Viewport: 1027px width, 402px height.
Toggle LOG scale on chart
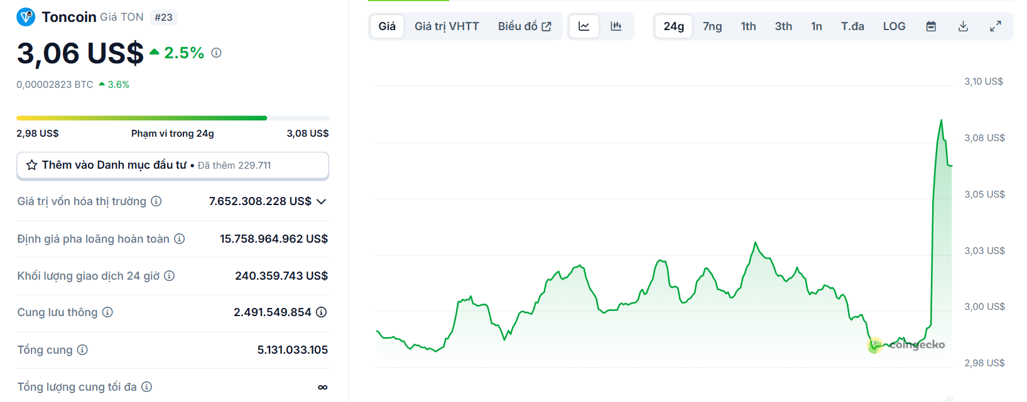click(x=894, y=26)
